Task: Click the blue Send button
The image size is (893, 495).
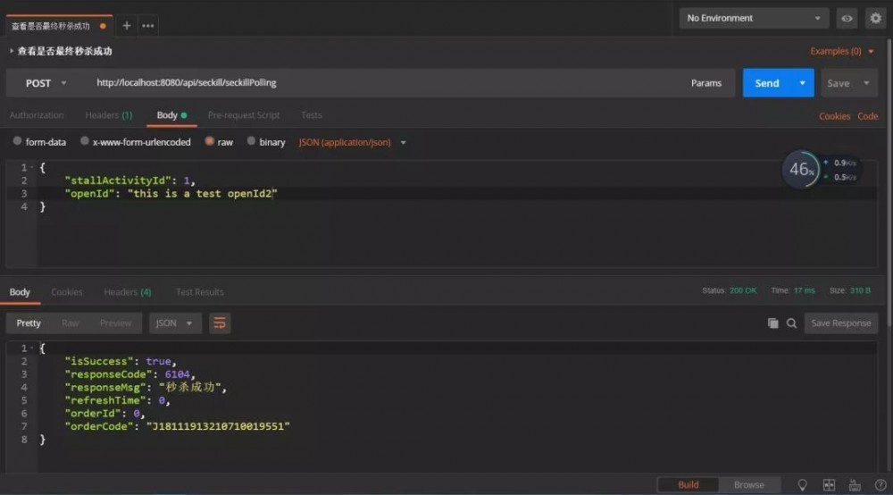Action: coord(766,83)
